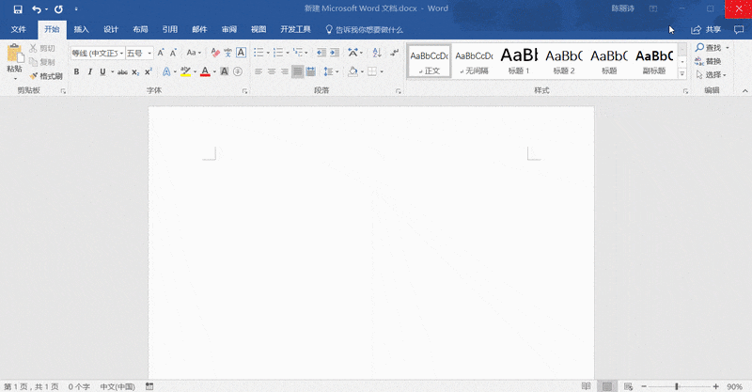Apply the text highlight color icon

tap(186, 71)
